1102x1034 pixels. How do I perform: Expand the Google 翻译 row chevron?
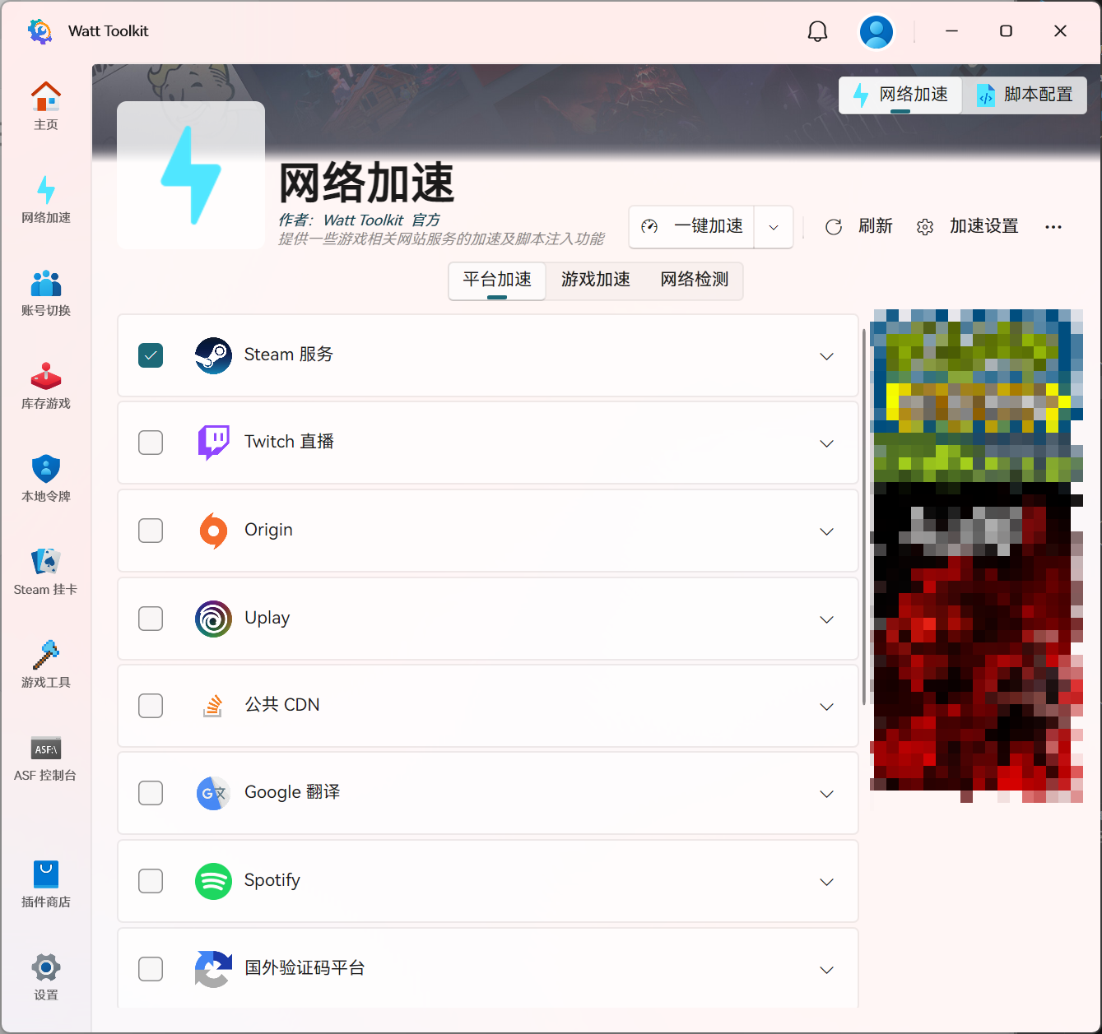point(827,794)
